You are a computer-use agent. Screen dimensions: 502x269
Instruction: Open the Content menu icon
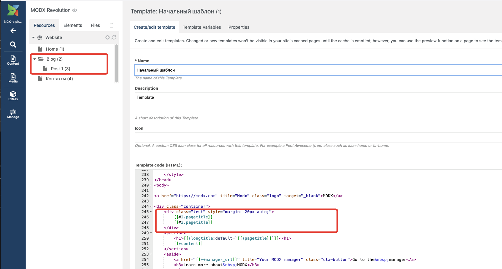13,60
